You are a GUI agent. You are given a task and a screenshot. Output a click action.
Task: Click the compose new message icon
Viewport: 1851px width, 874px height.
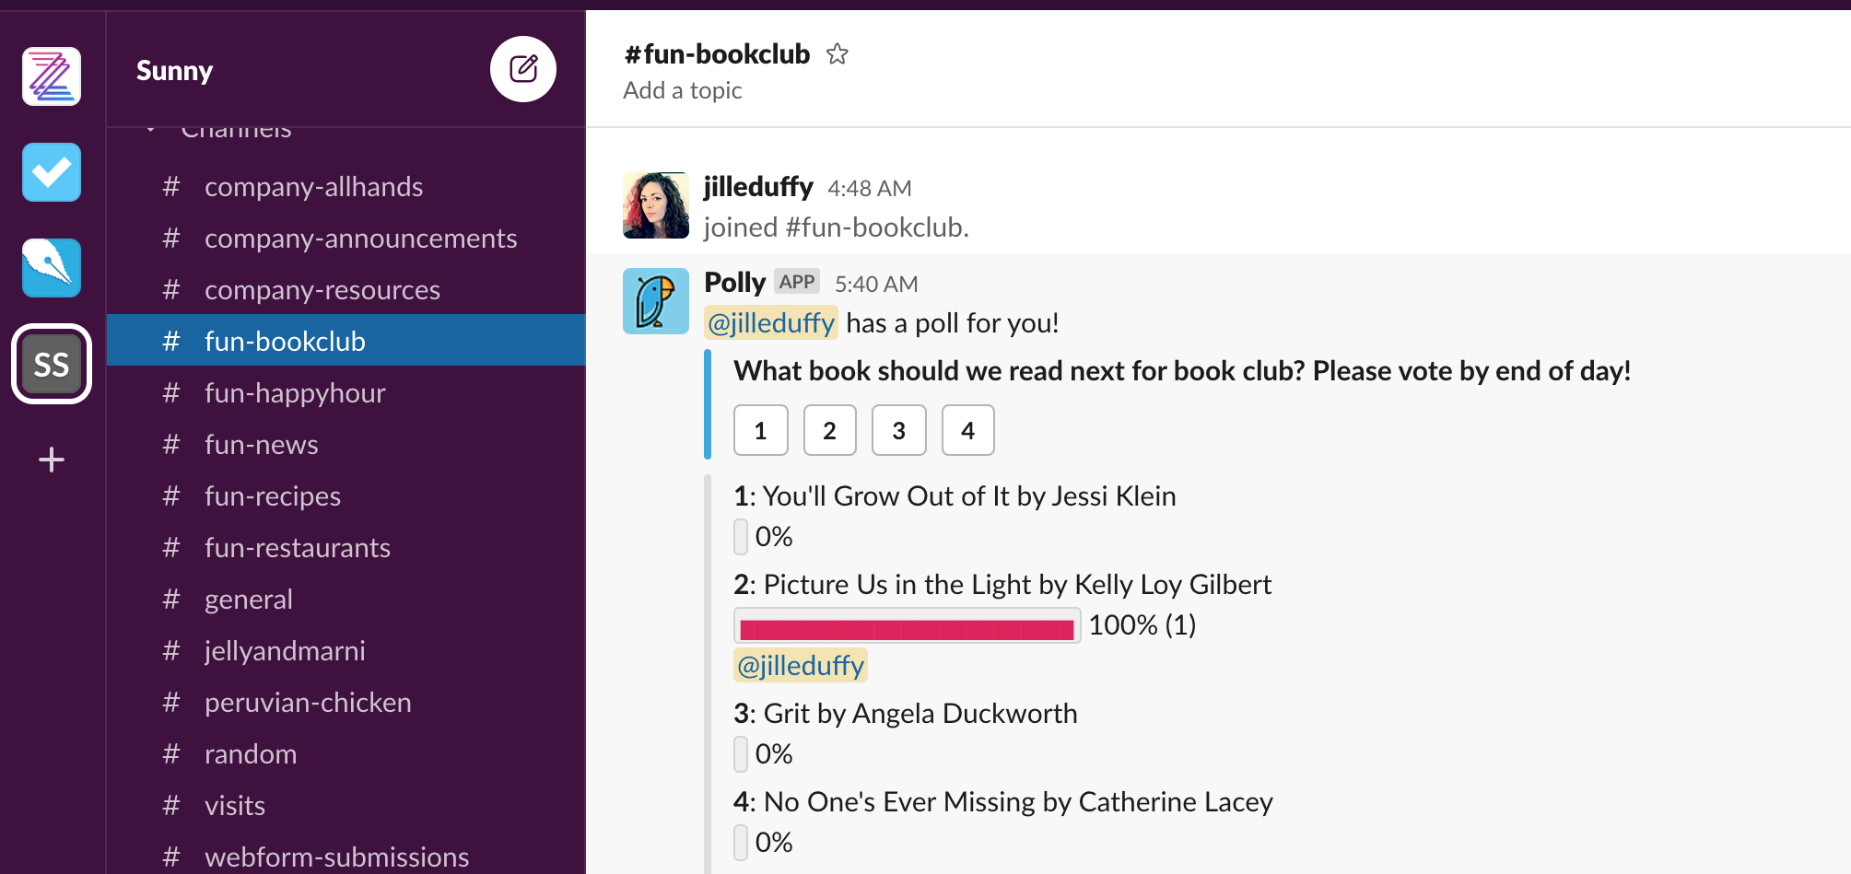(x=523, y=69)
